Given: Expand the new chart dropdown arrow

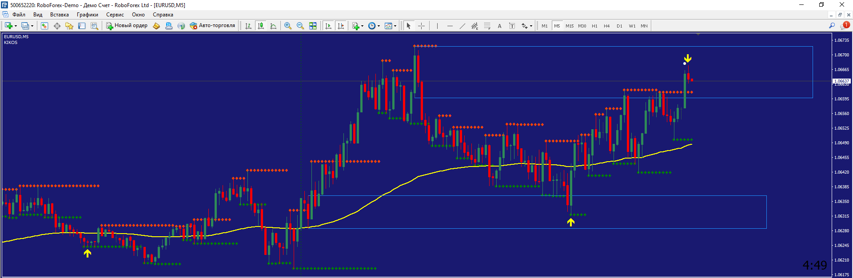Looking at the screenshot, I should coord(16,26).
